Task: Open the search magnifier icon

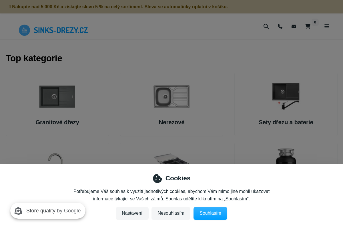Action: [266, 26]
